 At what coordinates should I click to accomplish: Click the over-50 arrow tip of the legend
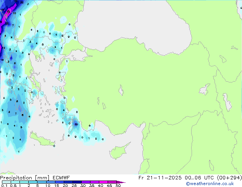[x=121, y=182]
